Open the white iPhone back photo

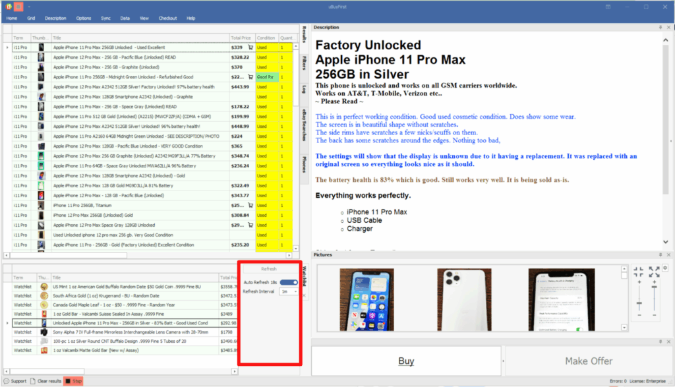point(464,299)
